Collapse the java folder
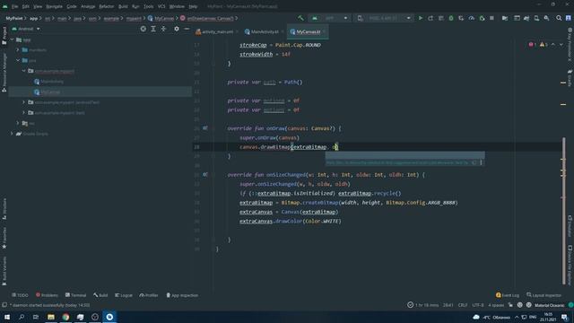Screen dimensions: 574x323 pos(18,60)
